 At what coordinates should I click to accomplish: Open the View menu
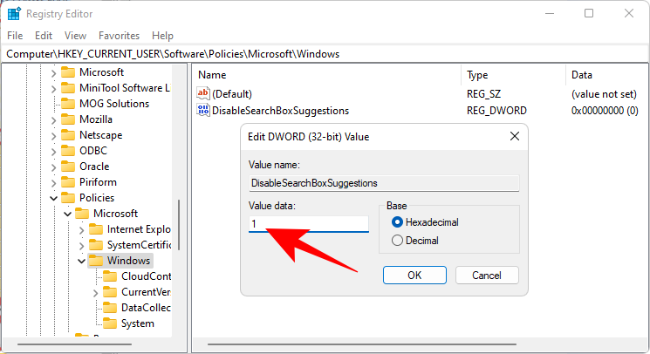[x=75, y=36]
